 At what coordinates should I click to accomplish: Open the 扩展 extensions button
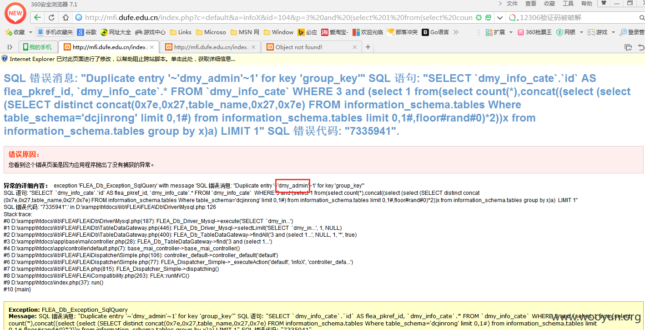(x=495, y=32)
